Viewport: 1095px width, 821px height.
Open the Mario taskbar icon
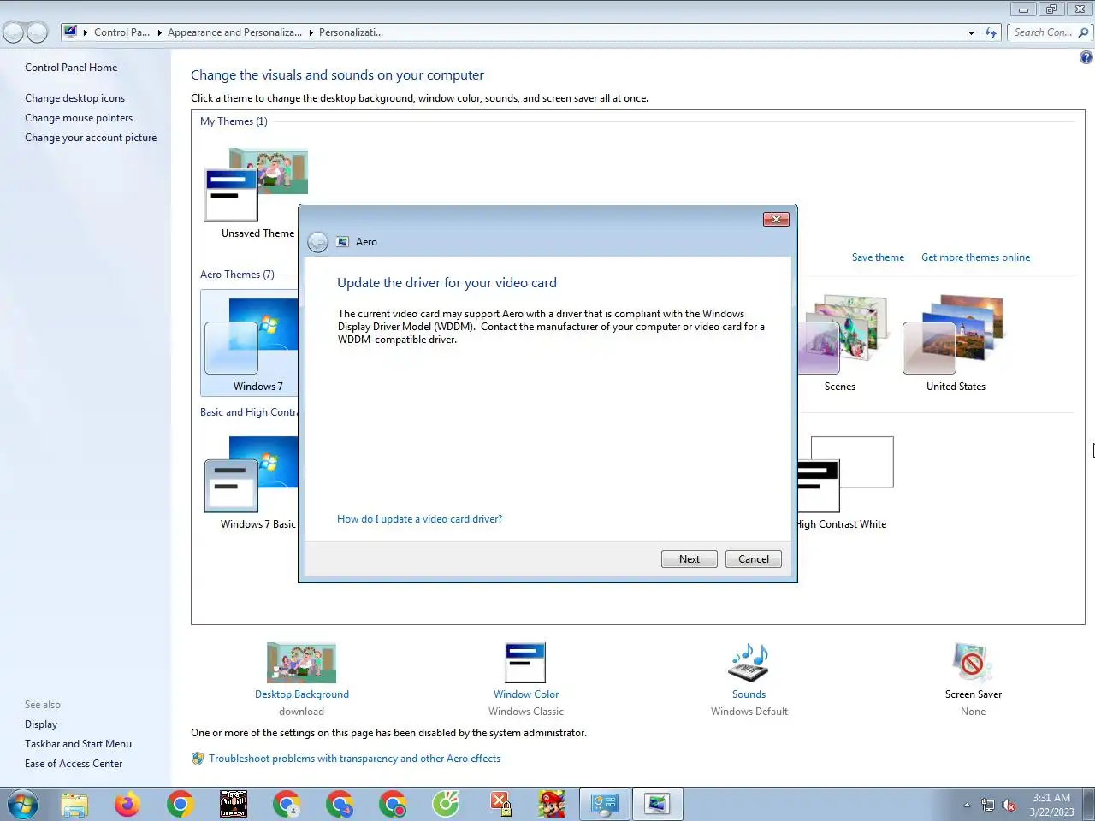coord(553,804)
